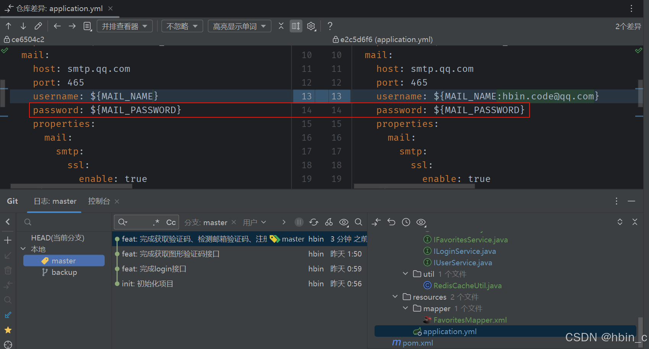
Task: Click the blue checkout arrow sidebar icon
Action: tap(8, 315)
